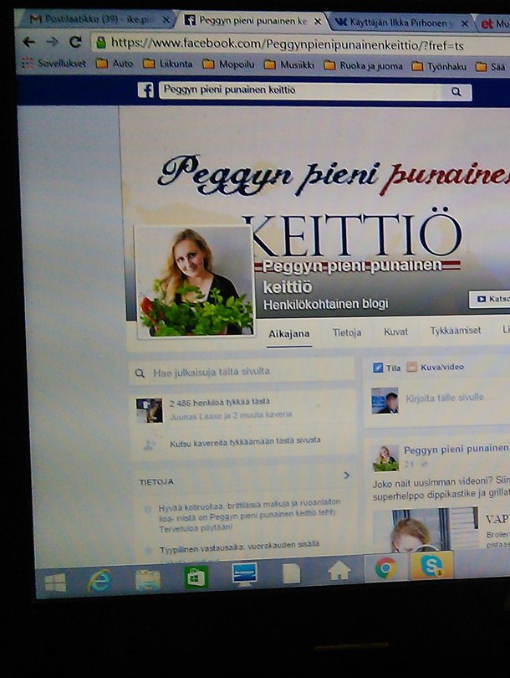
Task: Select the Kuva/video post option
Action: 436,367
